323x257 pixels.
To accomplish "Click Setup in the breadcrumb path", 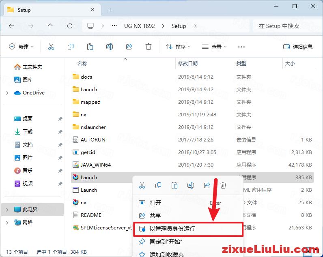I will pos(179,26).
